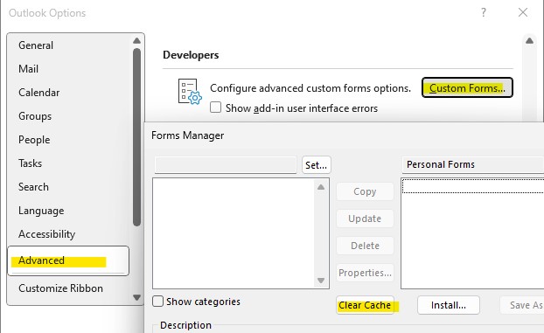Click the sidebar scroll down arrow
The height and width of the screenshot is (333, 544).
point(137,297)
